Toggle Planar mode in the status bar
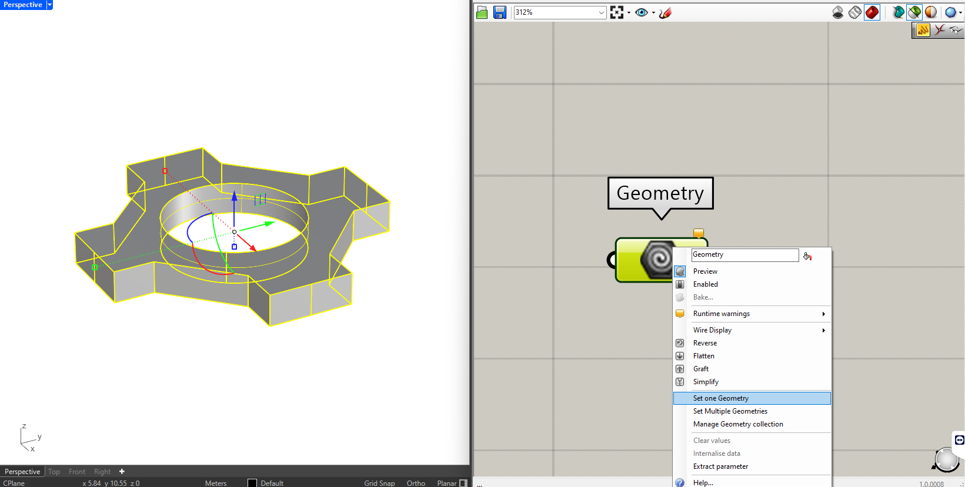 (x=447, y=483)
